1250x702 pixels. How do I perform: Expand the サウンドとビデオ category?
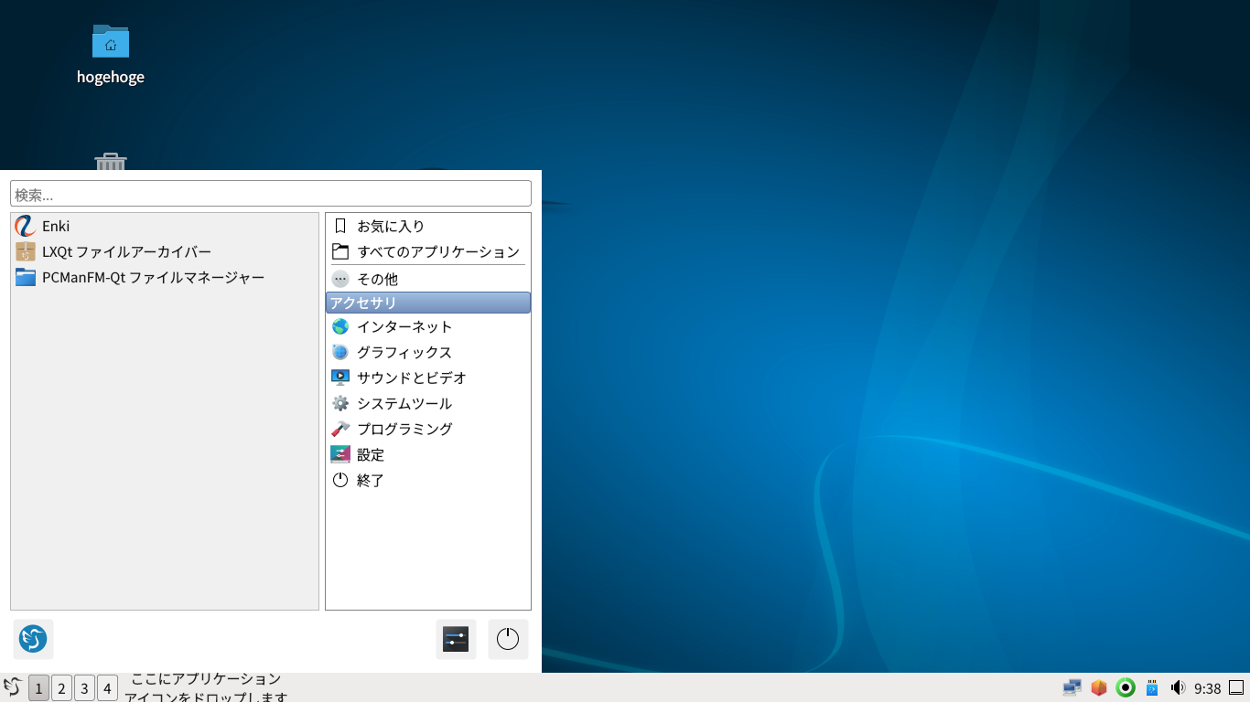tap(411, 378)
